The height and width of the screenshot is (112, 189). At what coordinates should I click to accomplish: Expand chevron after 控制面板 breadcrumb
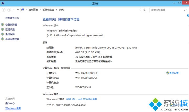point(40,10)
